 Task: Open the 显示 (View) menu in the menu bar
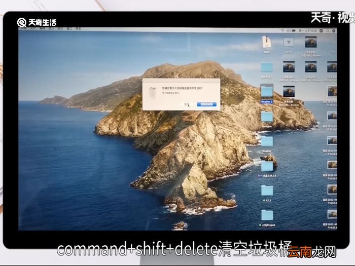click(51, 29)
